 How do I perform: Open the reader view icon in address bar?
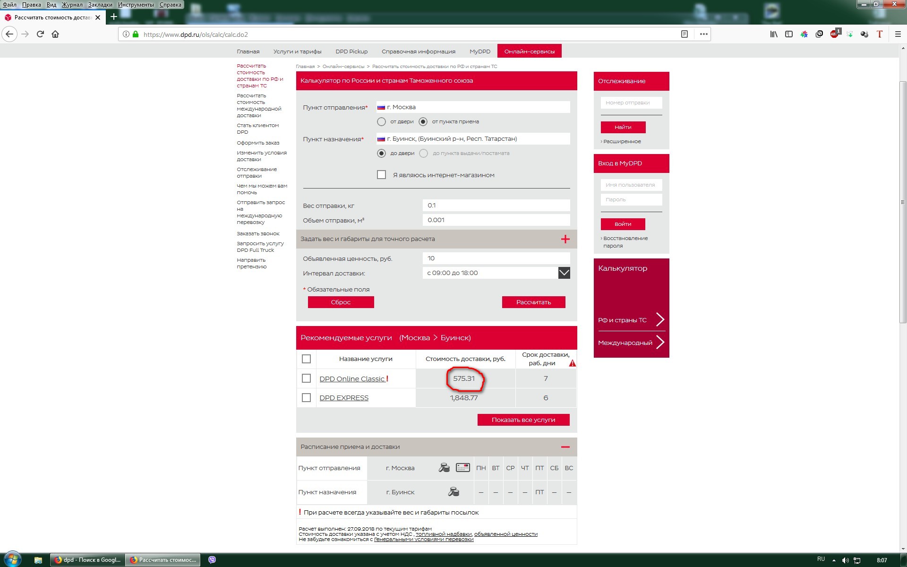684,34
